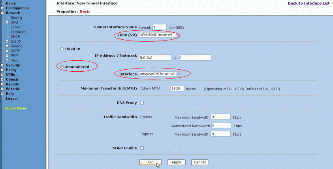Click the Policy sidebar label
The width and height of the screenshot is (333, 169).
click(11, 70)
